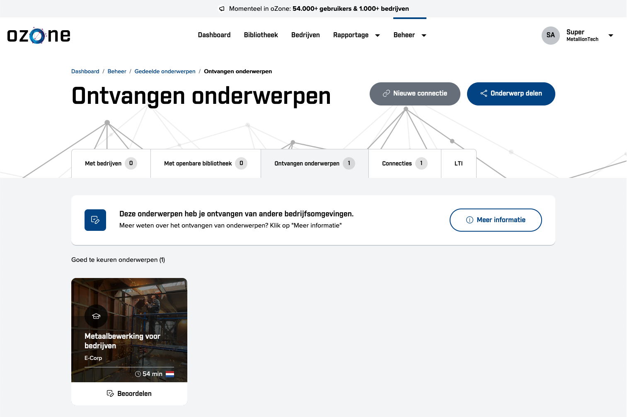Open the Meer informatie button

click(496, 220)
